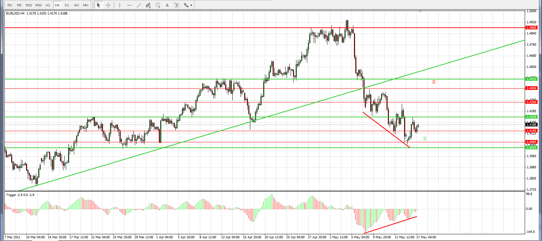Click the 1.4450 red price label
This screenshot has width=542, height=241.
point(531,88)
